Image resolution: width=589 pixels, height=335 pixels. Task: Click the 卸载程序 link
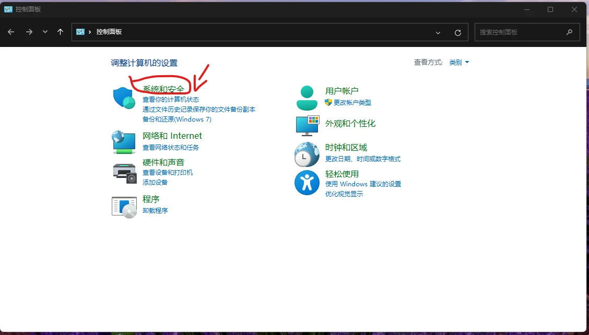pos(155,211)
